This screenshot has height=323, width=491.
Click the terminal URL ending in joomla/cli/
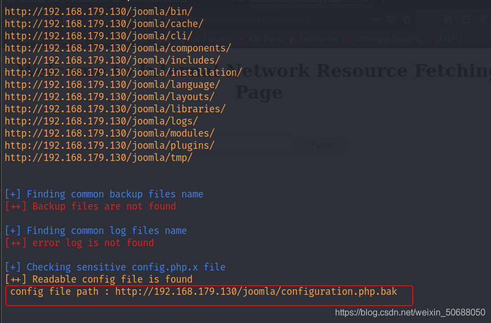[x=98, y=36]
